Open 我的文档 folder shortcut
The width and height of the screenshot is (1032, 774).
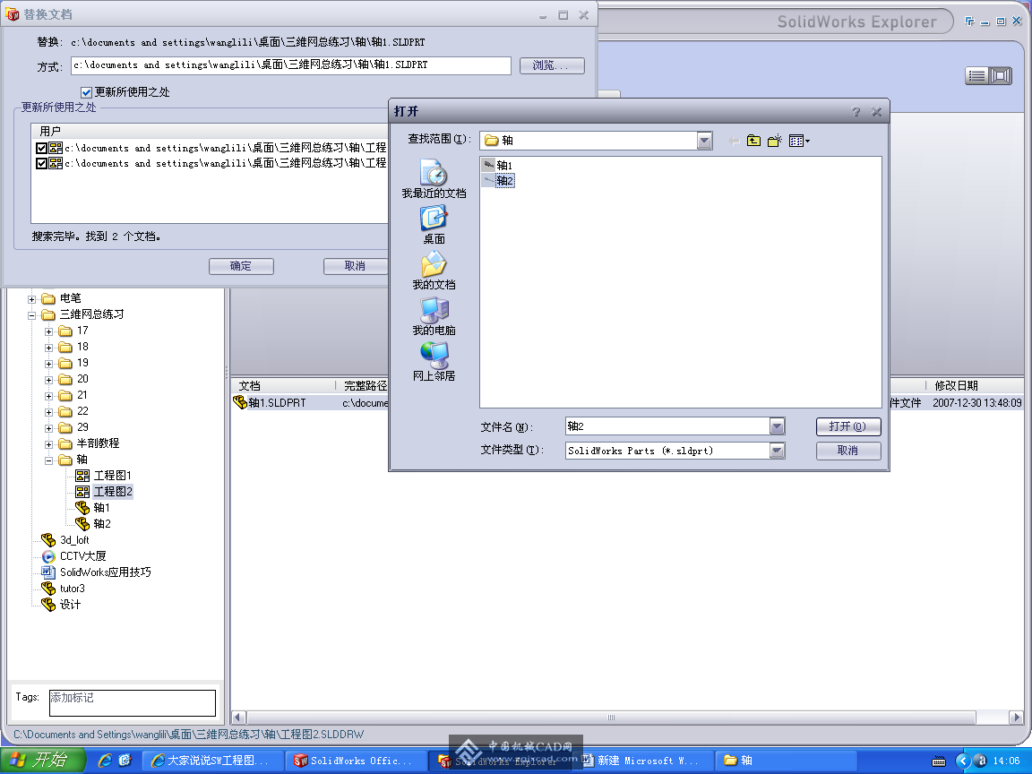pos(434,271)
